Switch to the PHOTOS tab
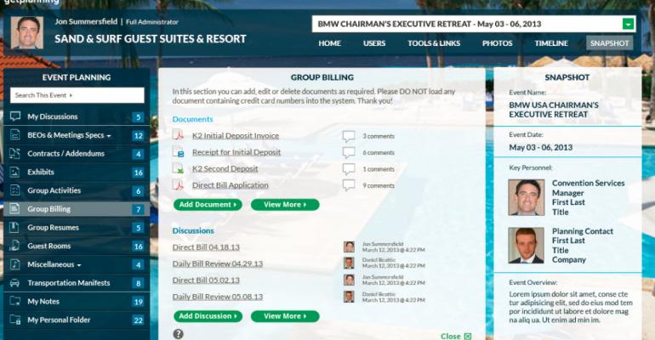The height and width of the screenshot is (340, 655). 497,43
